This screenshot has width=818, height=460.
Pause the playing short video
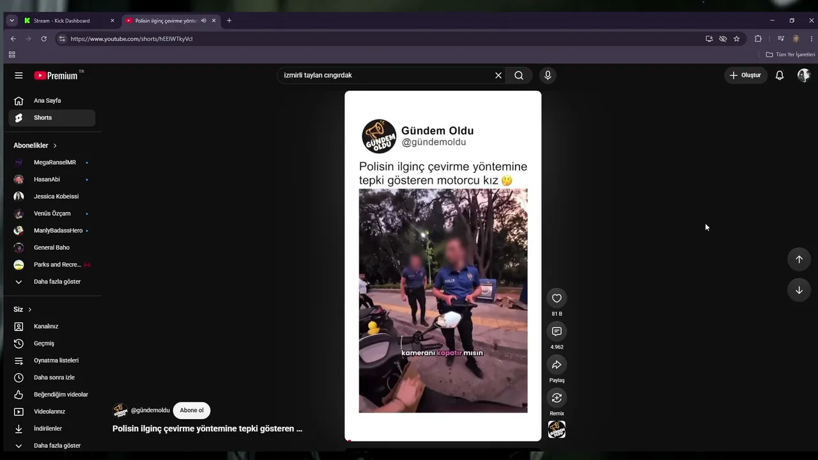pyautogui.click(x=443, y=266)
